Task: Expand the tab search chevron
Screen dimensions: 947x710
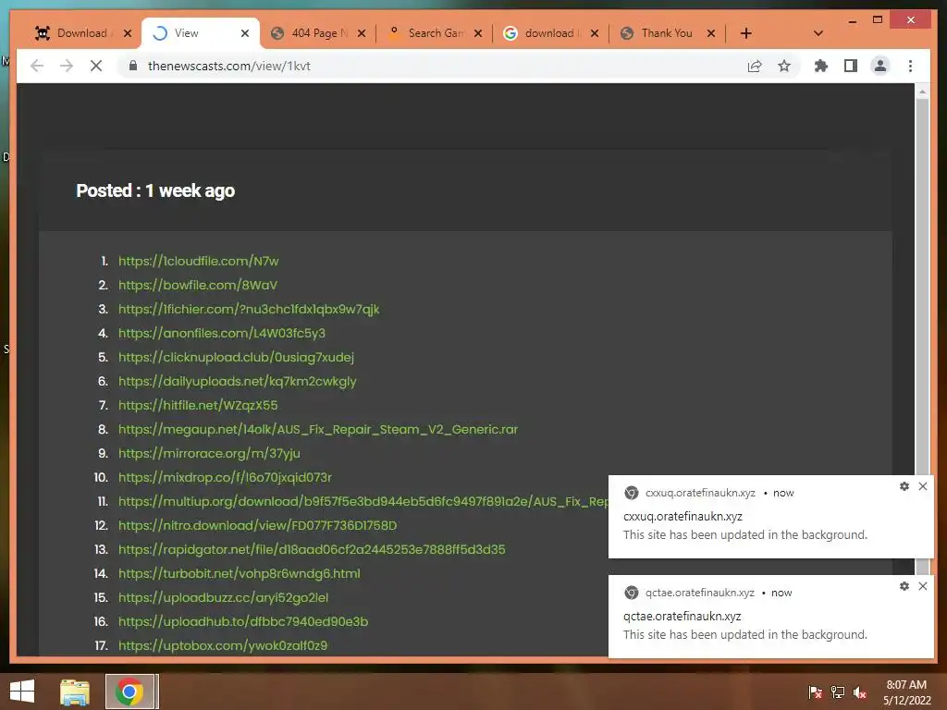Action: tap(818, 33)
